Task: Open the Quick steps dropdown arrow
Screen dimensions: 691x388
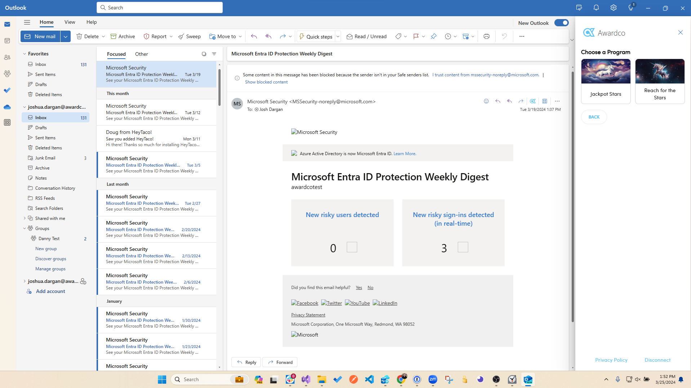Action: 338,36
